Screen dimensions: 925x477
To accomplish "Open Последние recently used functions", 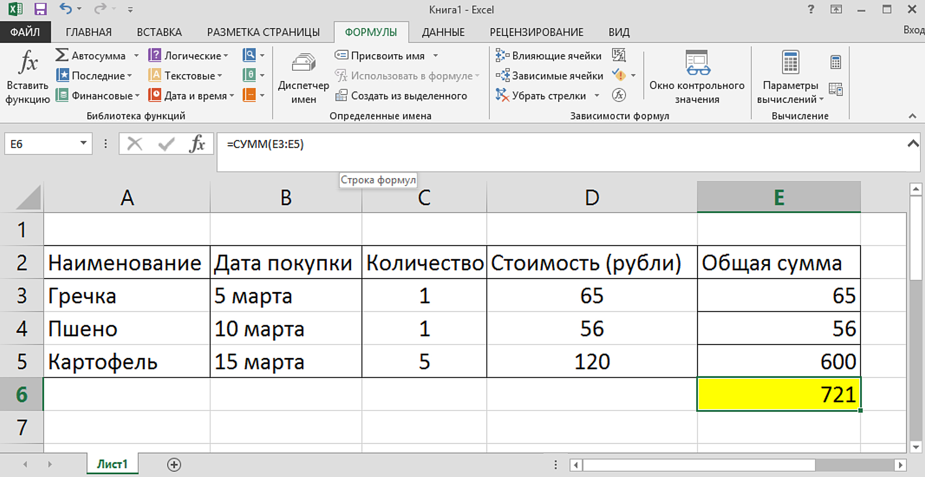I will 94,75.
